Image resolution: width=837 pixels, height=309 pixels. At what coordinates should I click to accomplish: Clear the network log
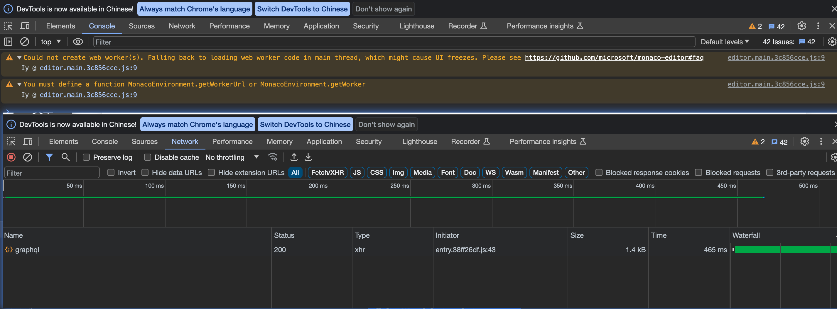pyautogui.click(x=28, y=157)
